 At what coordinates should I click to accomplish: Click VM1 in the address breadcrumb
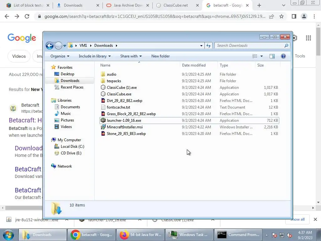click(x=83, y=46)
